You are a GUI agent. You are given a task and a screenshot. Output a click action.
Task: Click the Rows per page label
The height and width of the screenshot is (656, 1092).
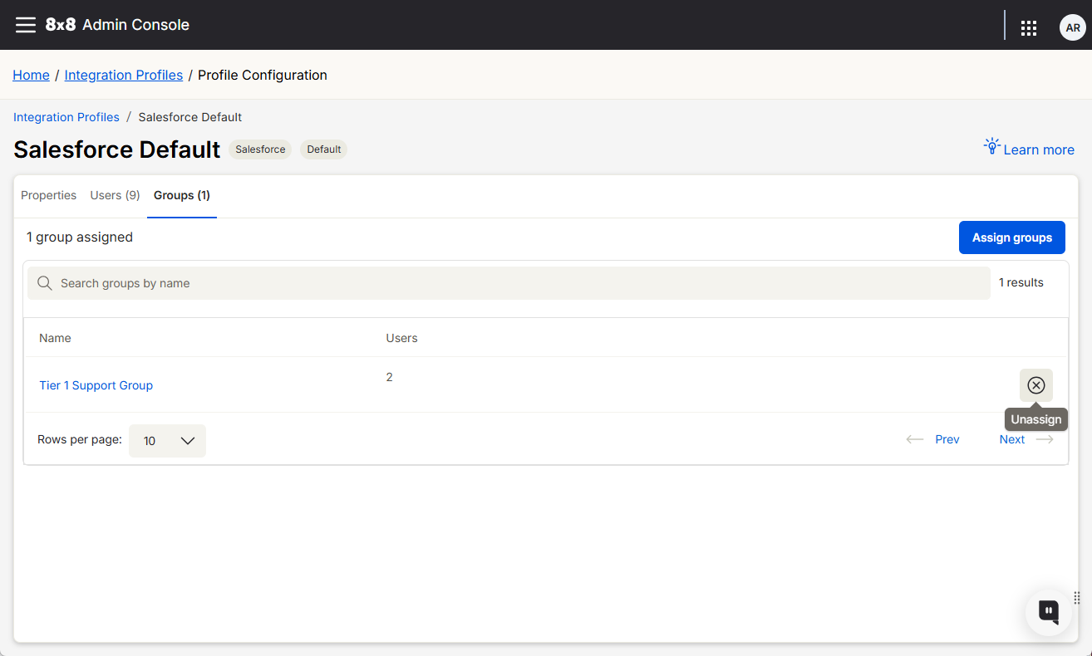click(x=80, y=439)
